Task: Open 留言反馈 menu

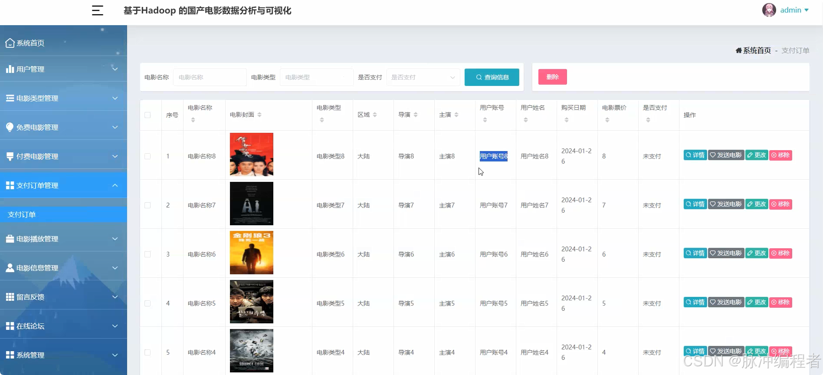Action: (63, 297)
